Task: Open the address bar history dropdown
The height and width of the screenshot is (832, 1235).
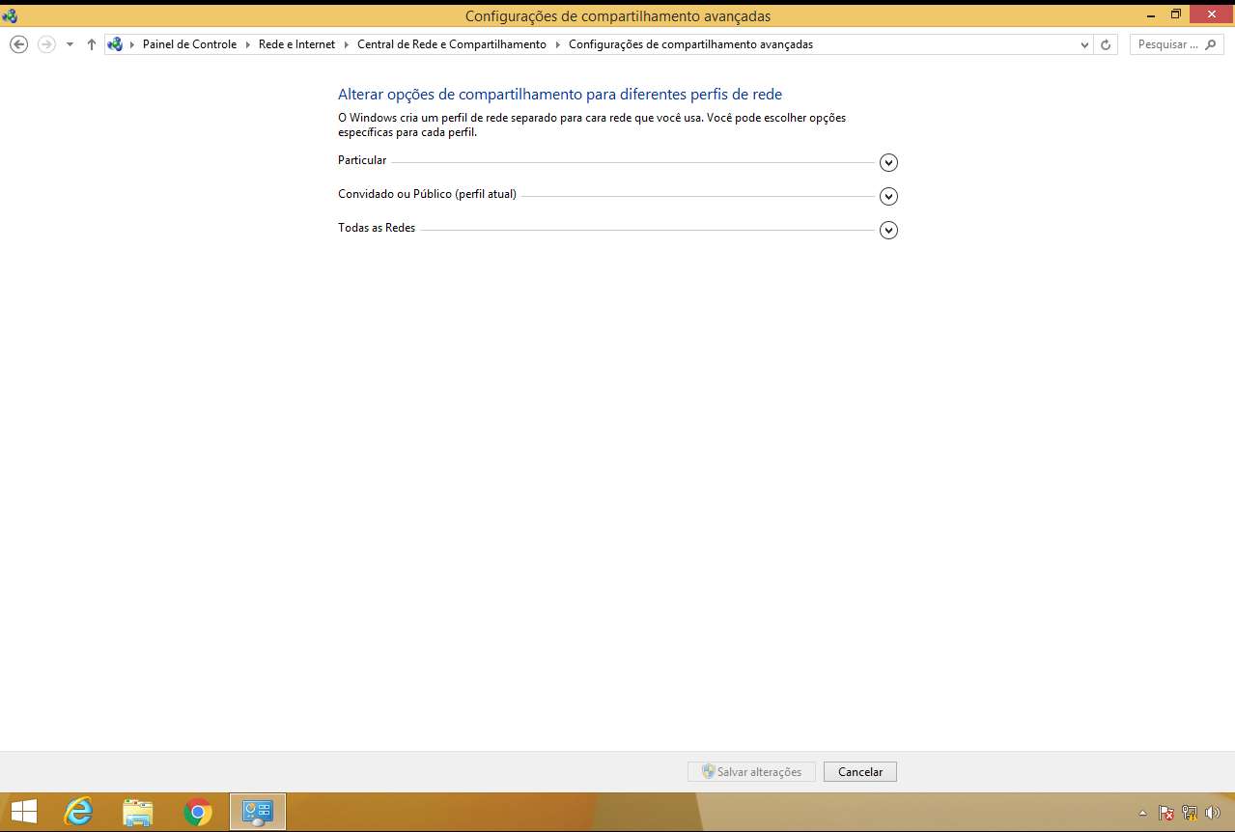Action: click(x=1084, y=44)
